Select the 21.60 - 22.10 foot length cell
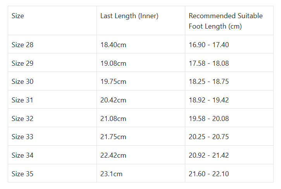Image resolution: width=281 pixels, height=189 pixels. point(209,174)
